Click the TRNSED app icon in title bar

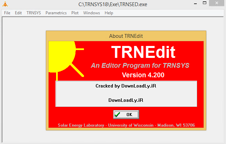click(x=5, y=4)
